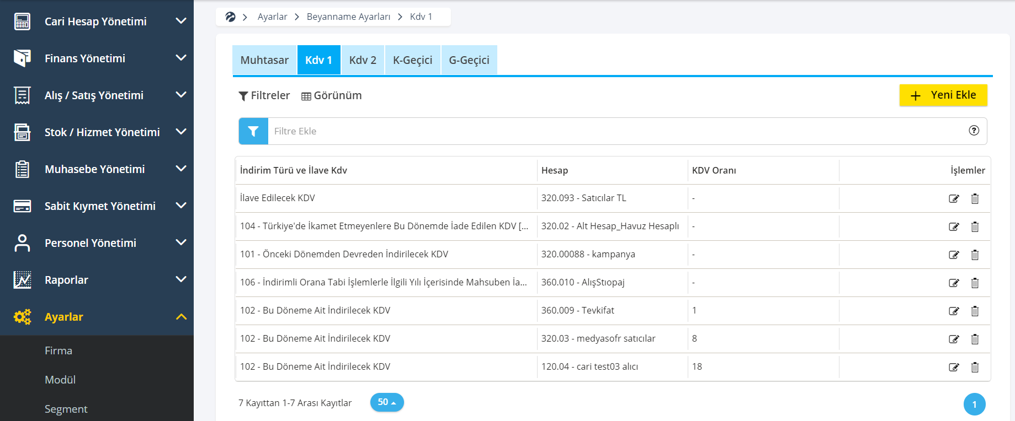Expand Personel Yönetimi chevron

coord(180,242)
